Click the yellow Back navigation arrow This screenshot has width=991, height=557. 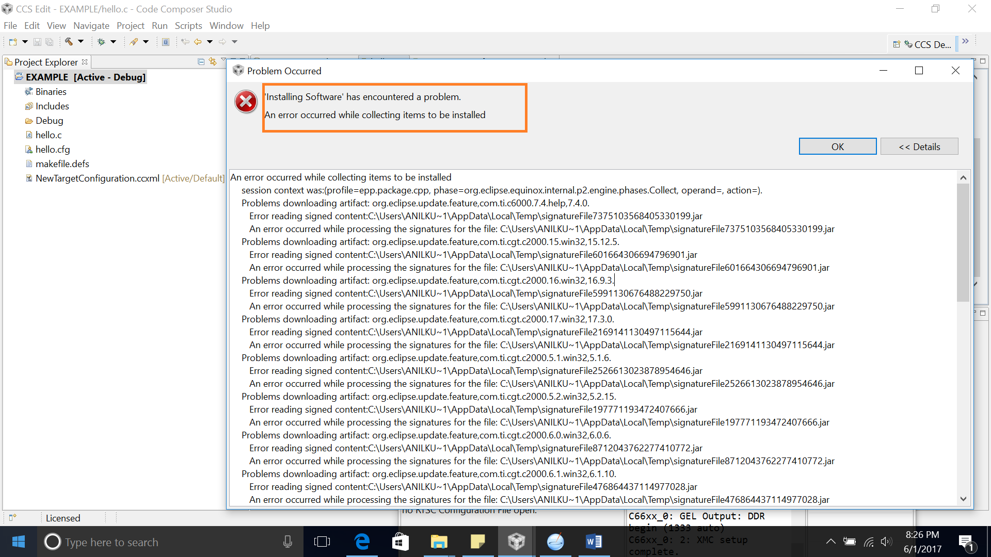(198, 42)
